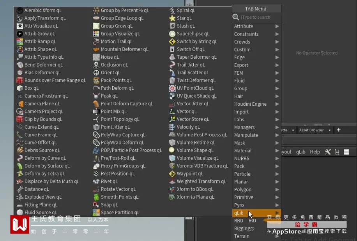Pick the highlighted qLib category
The height and width of the screenshot is (241, 357).
point(256,213)
